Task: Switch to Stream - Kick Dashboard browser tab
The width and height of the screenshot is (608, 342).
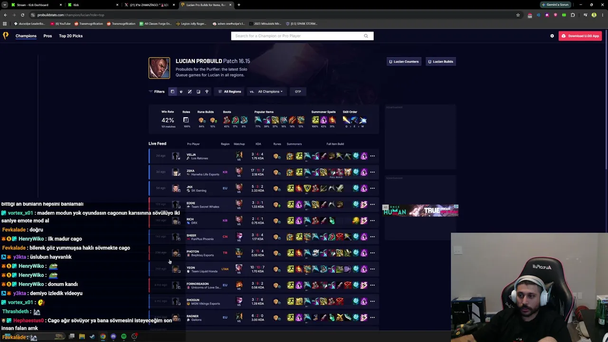Action: coord(37,5)
